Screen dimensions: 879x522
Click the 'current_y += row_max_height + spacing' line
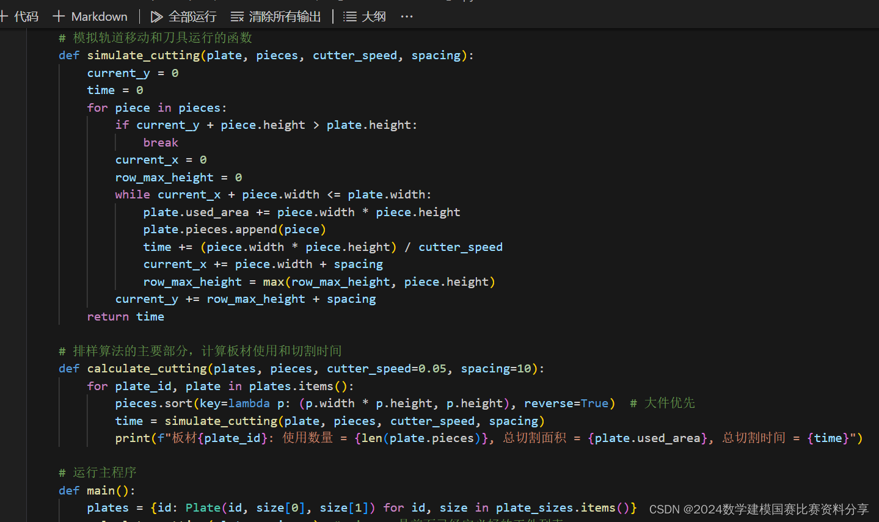point(246,299)
